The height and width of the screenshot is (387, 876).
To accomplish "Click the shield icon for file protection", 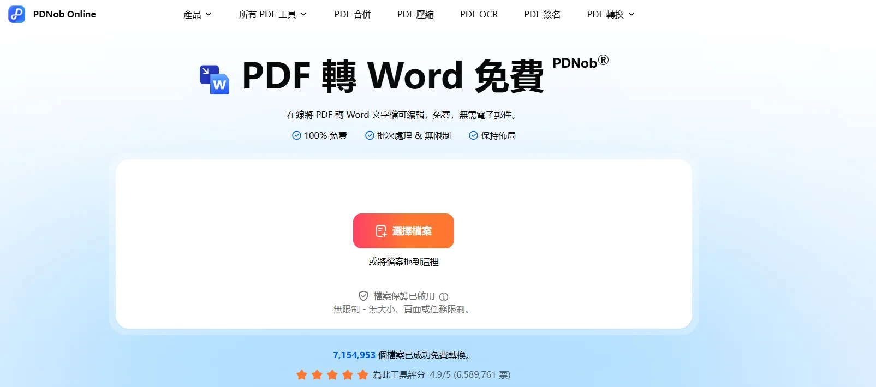I will pos(363,296).
